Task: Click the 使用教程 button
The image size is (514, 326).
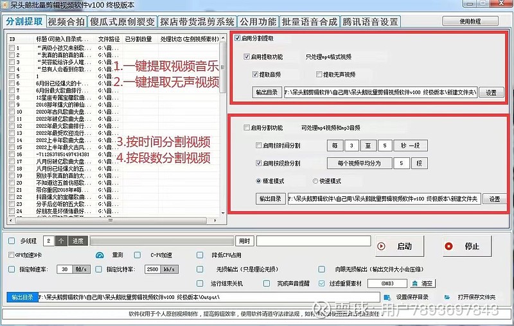Action: (x=470, y=21)
